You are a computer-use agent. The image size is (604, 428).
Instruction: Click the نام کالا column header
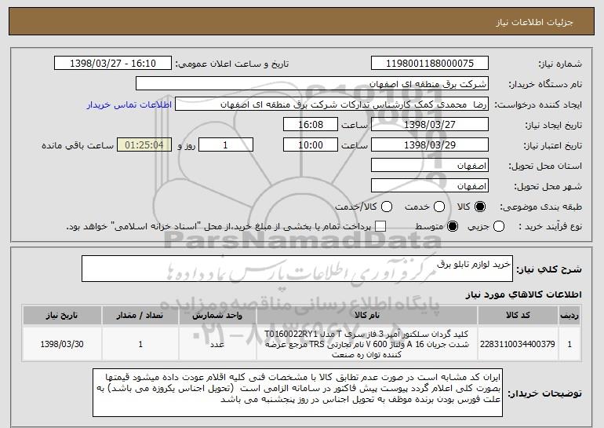pyautogui.click(x=367, y=316)
